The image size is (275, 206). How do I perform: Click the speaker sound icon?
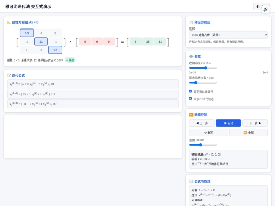pos(266,9)
